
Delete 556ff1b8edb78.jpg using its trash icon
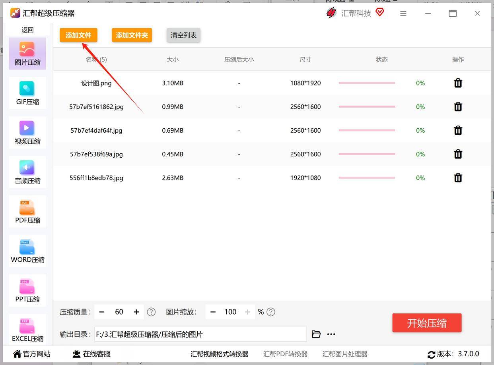[458, 178]
